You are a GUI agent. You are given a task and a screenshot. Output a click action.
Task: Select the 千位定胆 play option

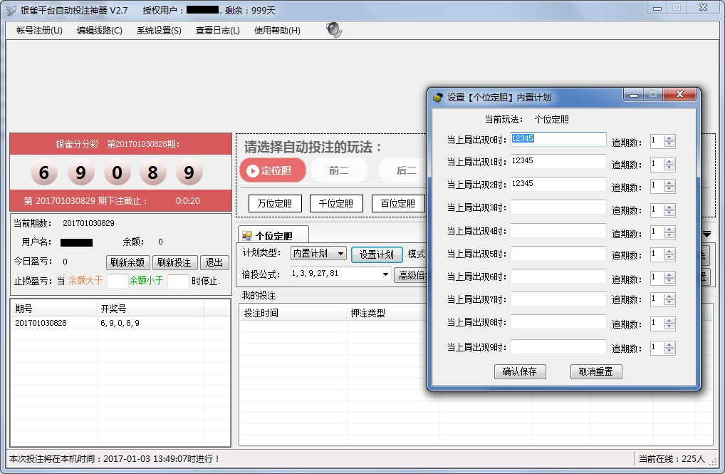(336, 203)
